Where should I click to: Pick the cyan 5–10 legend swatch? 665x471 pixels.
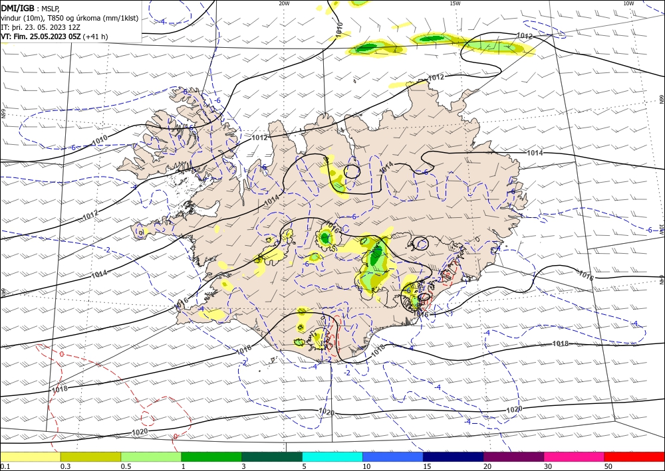pos(332,456)
